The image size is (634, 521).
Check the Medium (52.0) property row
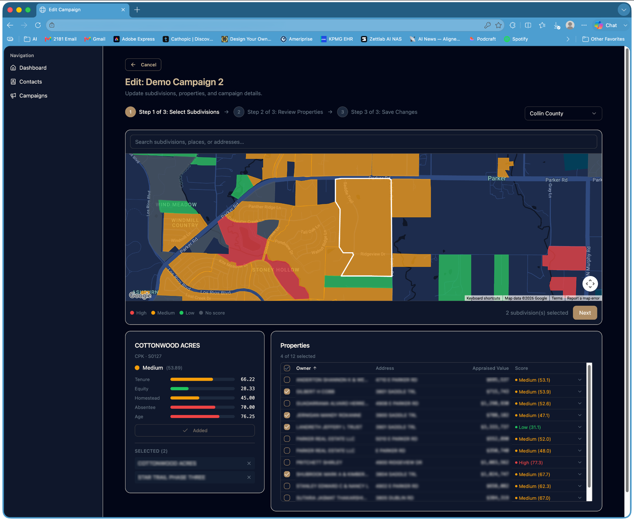[287, 439]
